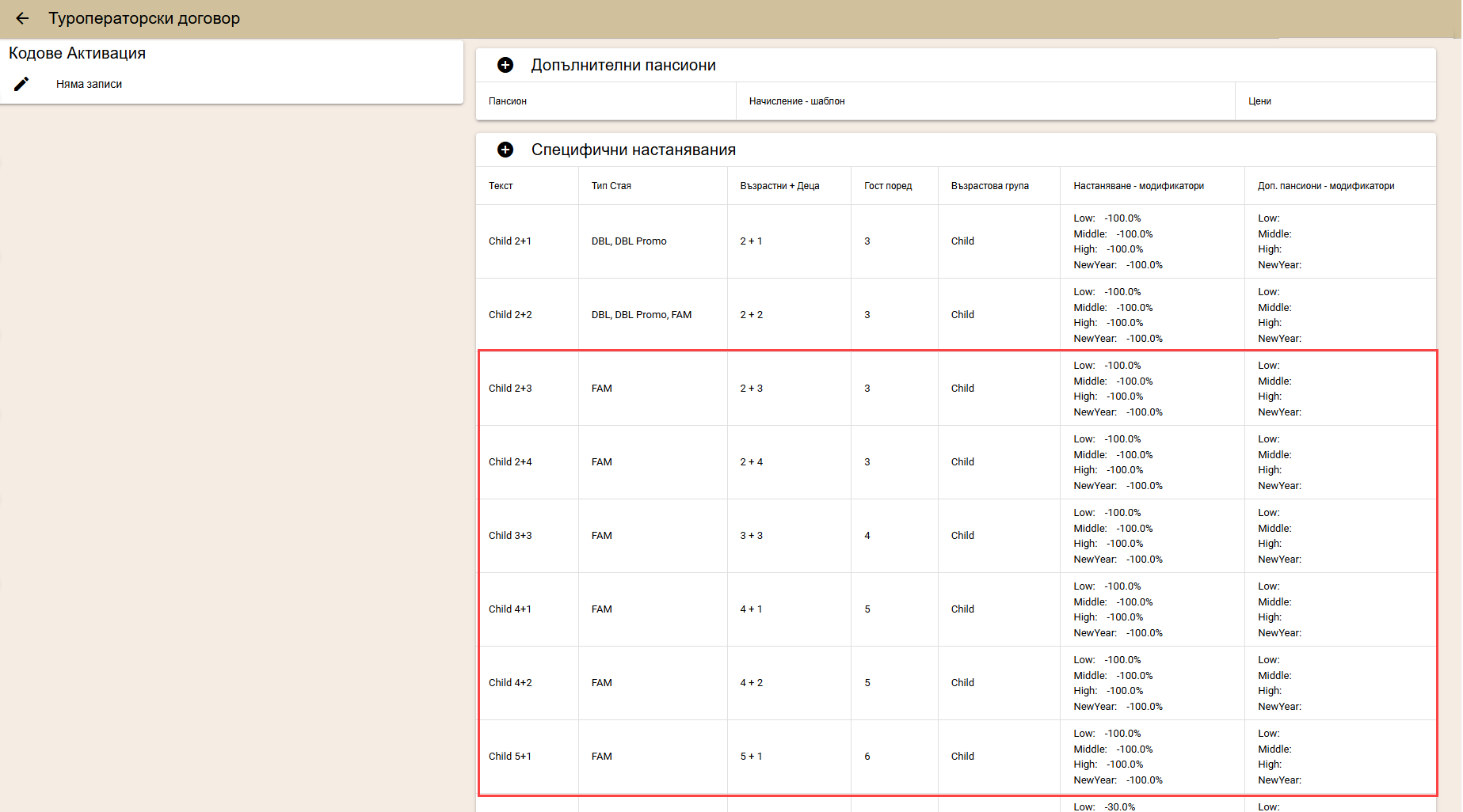Click the Специфични настанявания section title
The height and width of the screenshot is (812, 1463).
pyautogui.click(x=634, y=150)
